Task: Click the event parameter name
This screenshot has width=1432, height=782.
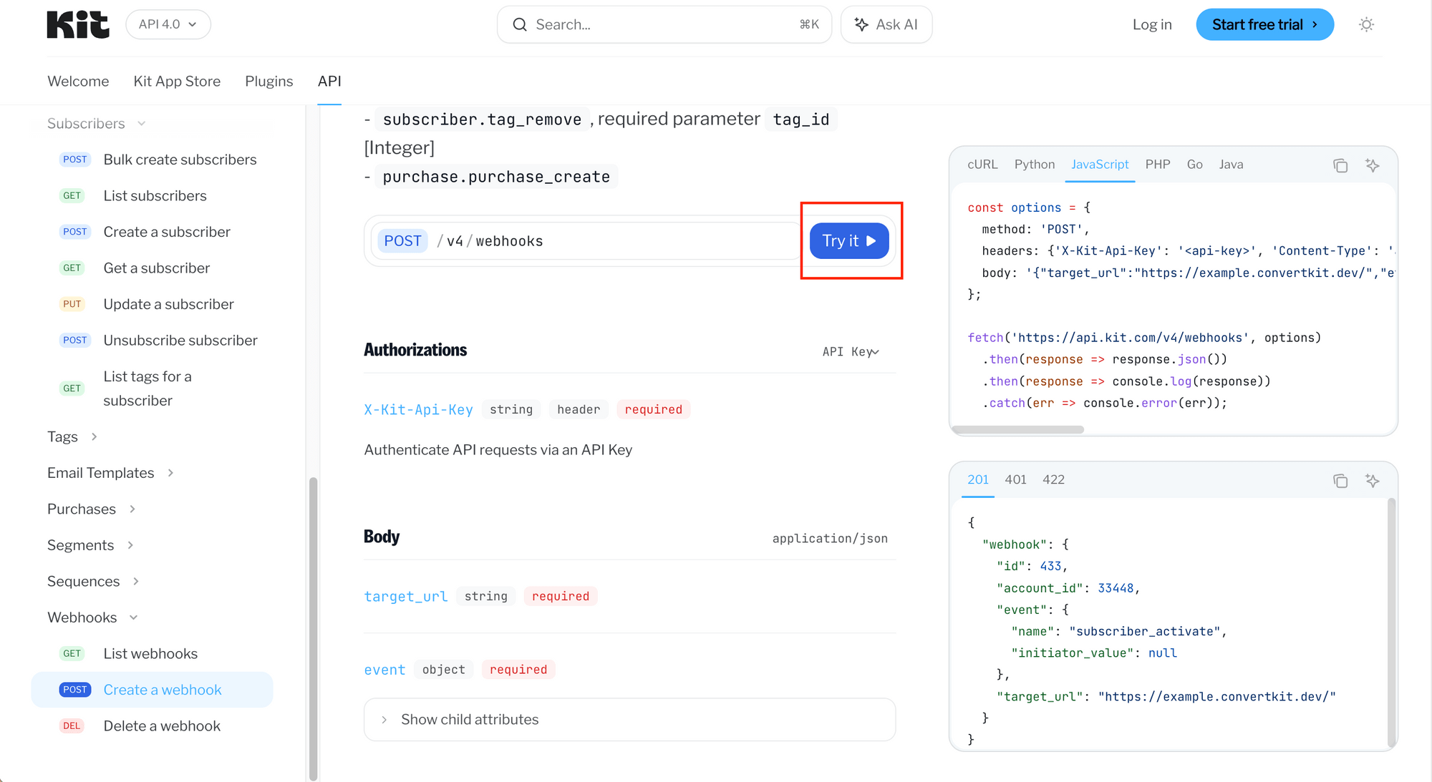Action: [384, 670]
